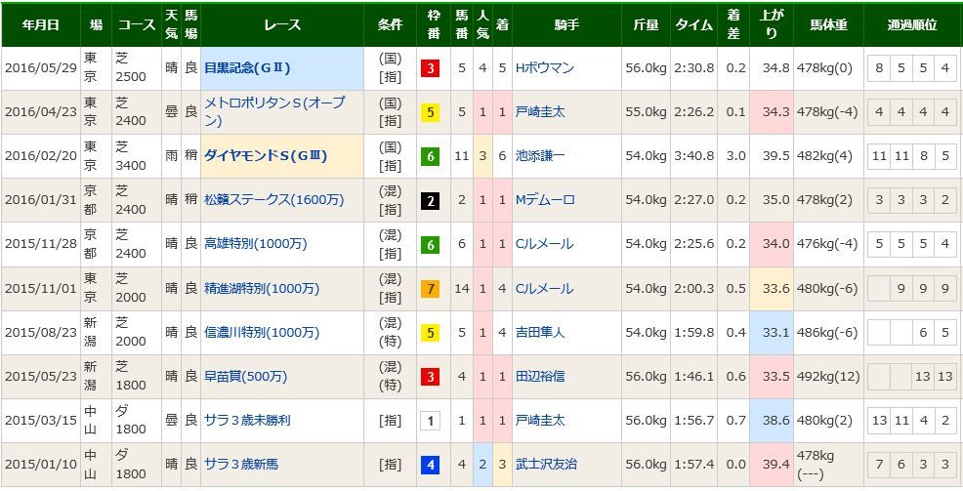Viewport: 963px width, 491px height.
Task: Click jockey 武士沢友治 link
Action: pyautogui.click(x=547, y=466)
